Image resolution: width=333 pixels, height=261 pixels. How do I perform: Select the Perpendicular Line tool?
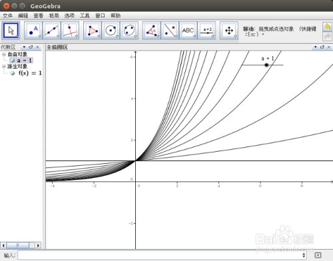point(70,31)
